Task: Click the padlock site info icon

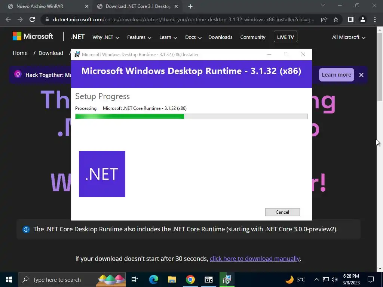Action: 47,19
